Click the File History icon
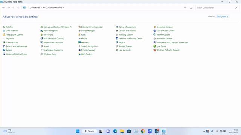The width and height of the screenshot is (241, 135). (x=42, y=35)
